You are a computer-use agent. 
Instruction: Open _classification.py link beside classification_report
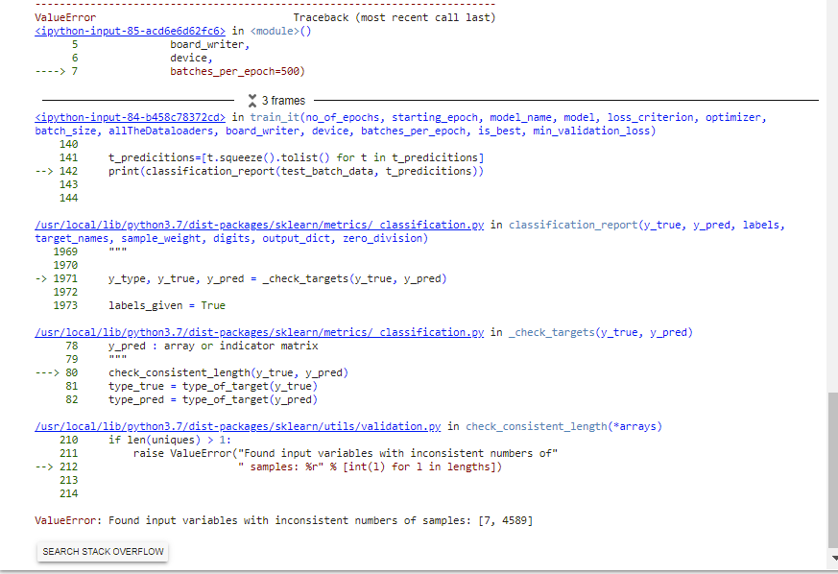pos(259,225)
